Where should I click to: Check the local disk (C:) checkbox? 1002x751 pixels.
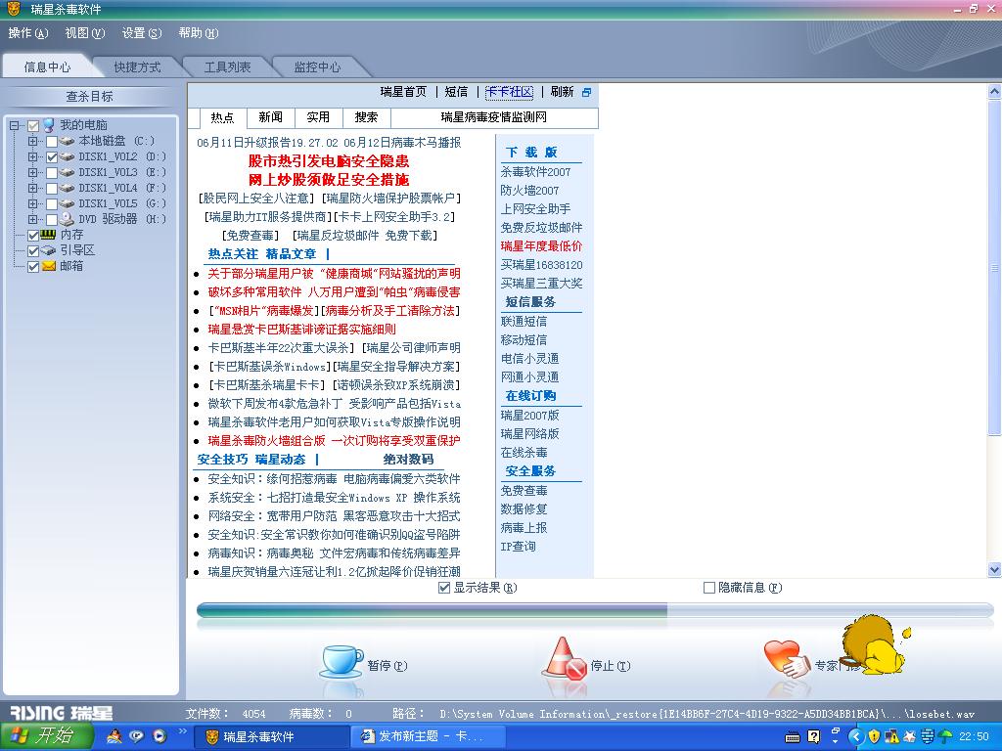click(52, 141)
